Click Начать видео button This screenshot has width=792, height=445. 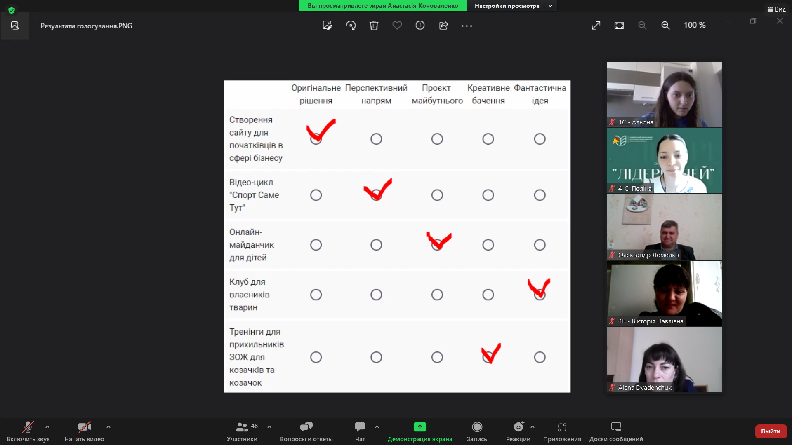point(84,431)
